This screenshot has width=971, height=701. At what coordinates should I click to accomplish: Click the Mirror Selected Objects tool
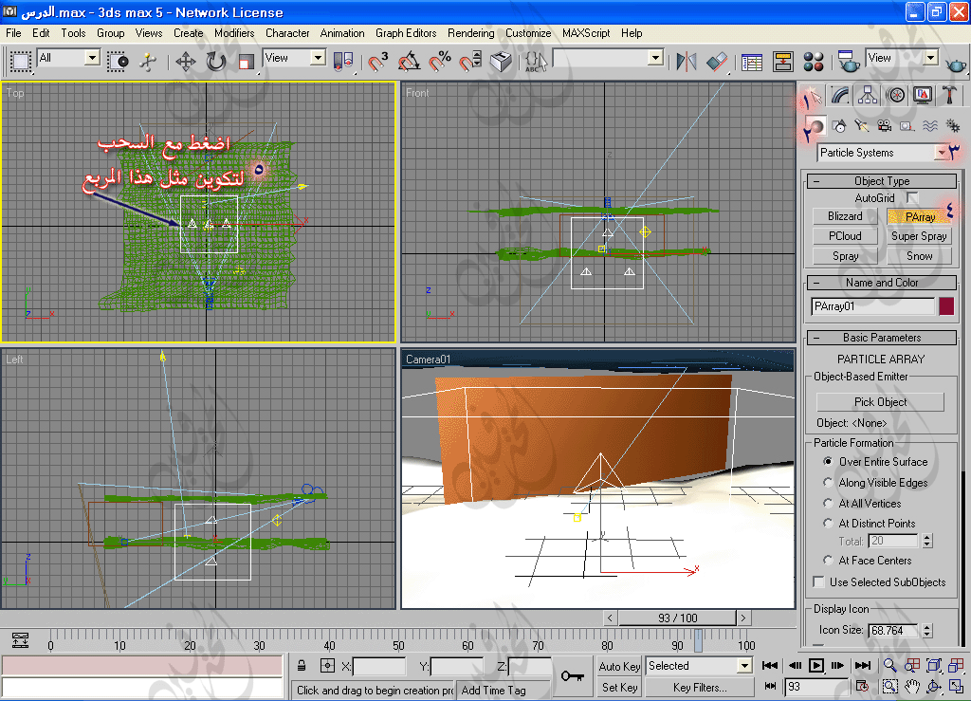coord(687,62)
